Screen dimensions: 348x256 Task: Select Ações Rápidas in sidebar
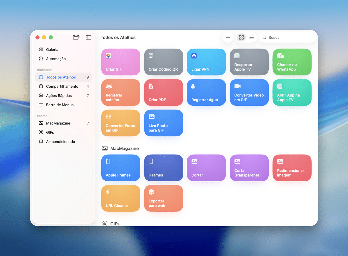pos(64,95)
